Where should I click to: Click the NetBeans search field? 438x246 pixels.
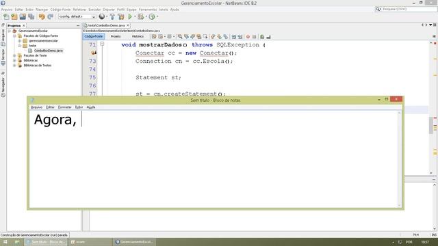[406, 9]
